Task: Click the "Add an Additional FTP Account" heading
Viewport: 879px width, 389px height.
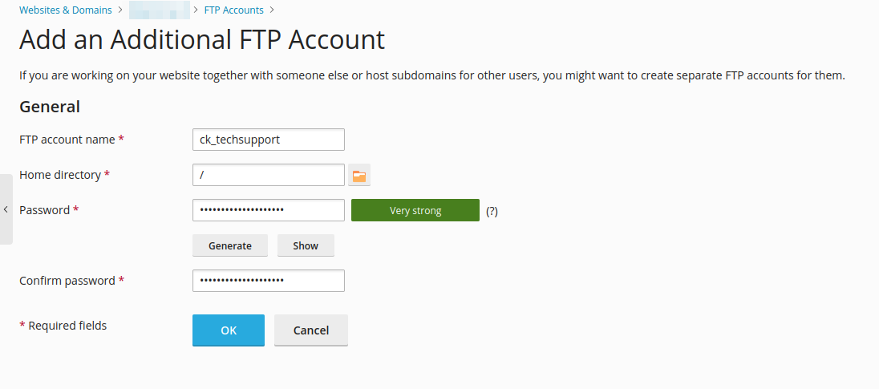Action: click(x=202, y=40)
